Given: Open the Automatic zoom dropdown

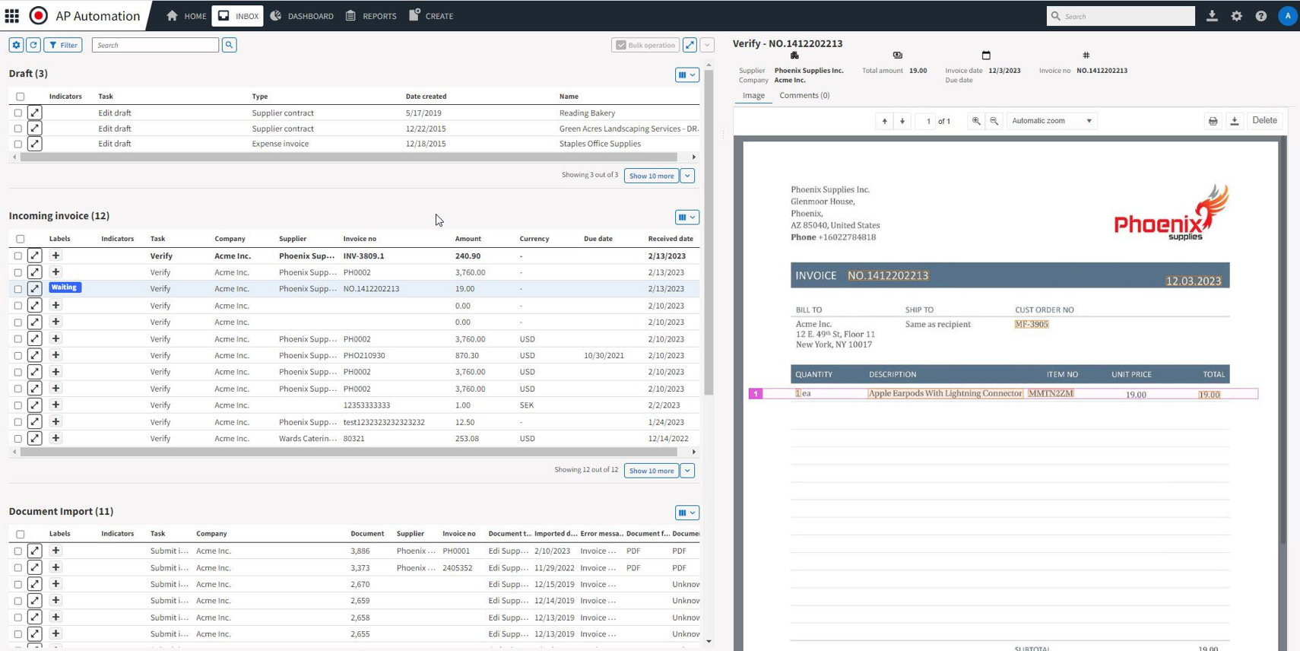Looking at the screenshot, I should click(x=1051, y=121).
